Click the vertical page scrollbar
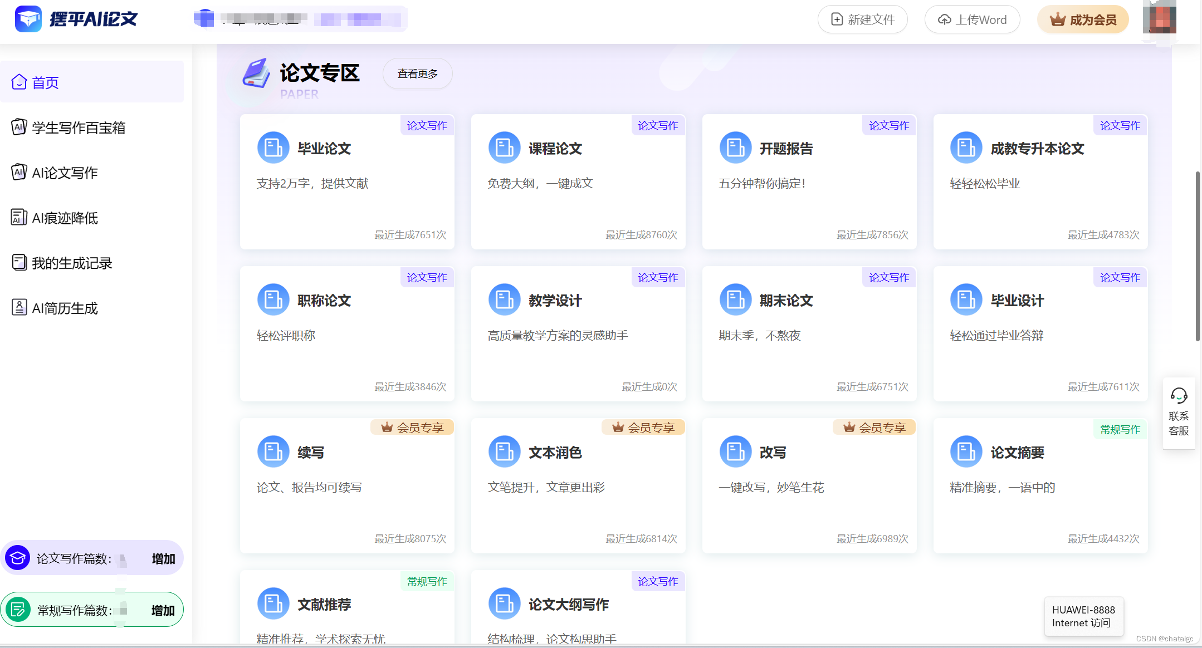1202x648 pixels. 1197,256
